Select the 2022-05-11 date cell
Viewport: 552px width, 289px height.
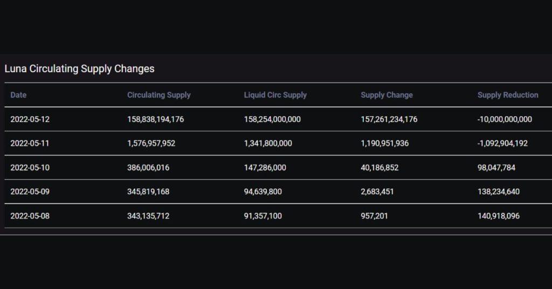(30, 143)
